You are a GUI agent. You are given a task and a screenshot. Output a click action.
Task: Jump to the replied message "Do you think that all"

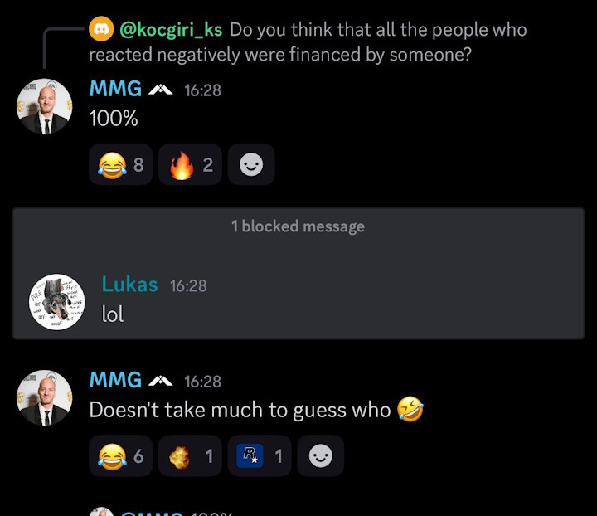(377, 31)
